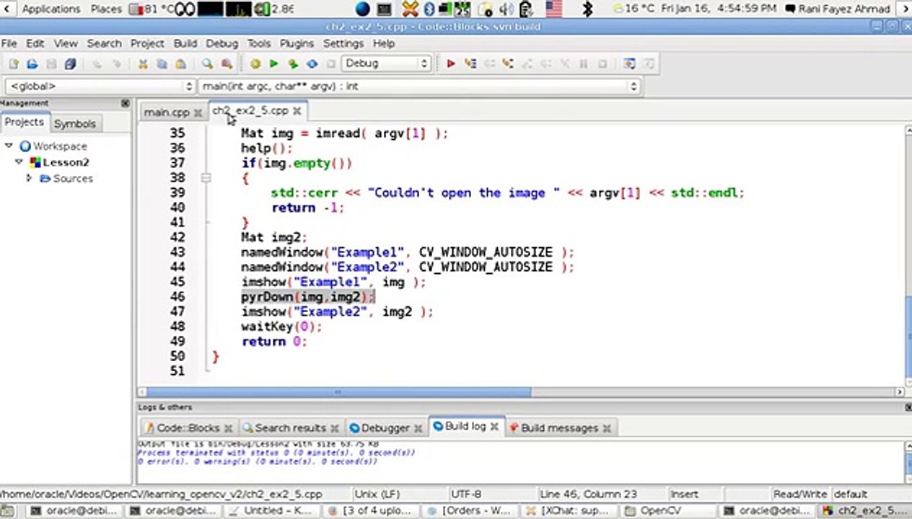Image resolution: width=912 pixels, height=519 pixels.
Task: Open the Debug build target dropdown
Action: (386, 63)
